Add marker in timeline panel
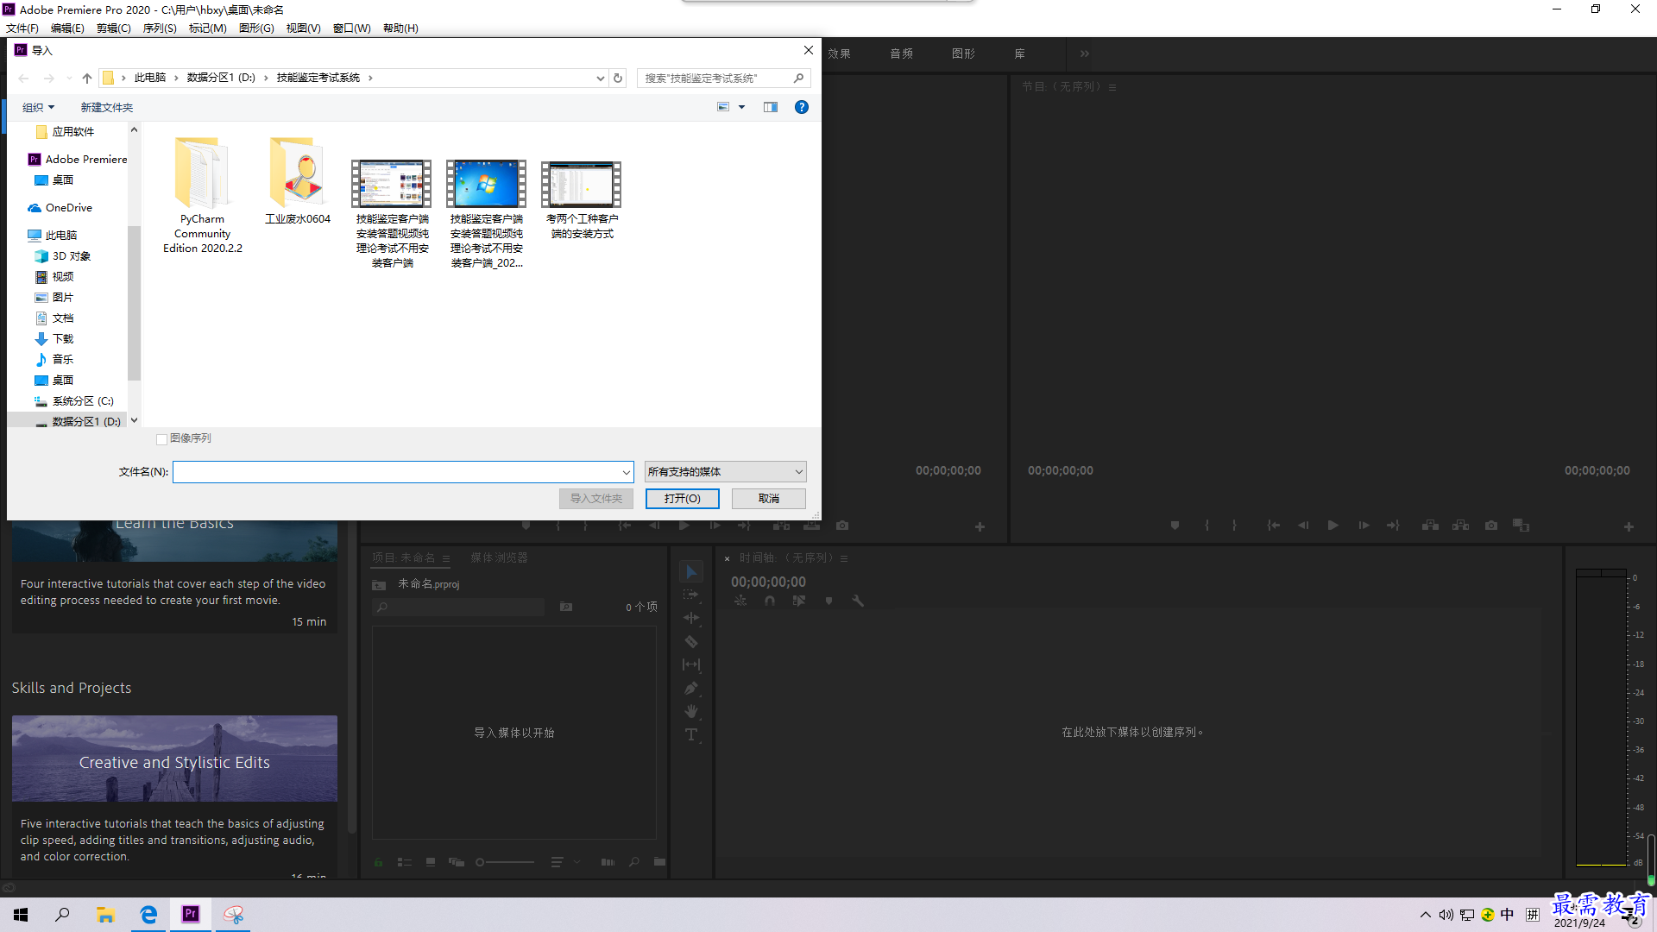Image resolution: width=1657 pixels, height=932 pixels. tap(828, 601)
